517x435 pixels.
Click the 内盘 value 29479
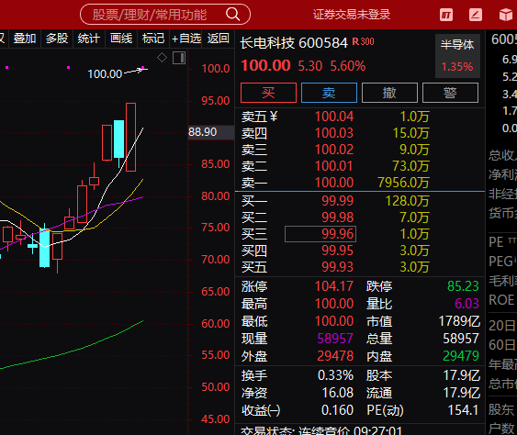[461, 356]
